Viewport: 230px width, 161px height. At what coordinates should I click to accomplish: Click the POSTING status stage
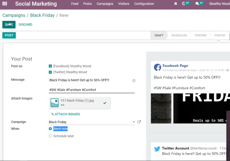pos(201,35)
